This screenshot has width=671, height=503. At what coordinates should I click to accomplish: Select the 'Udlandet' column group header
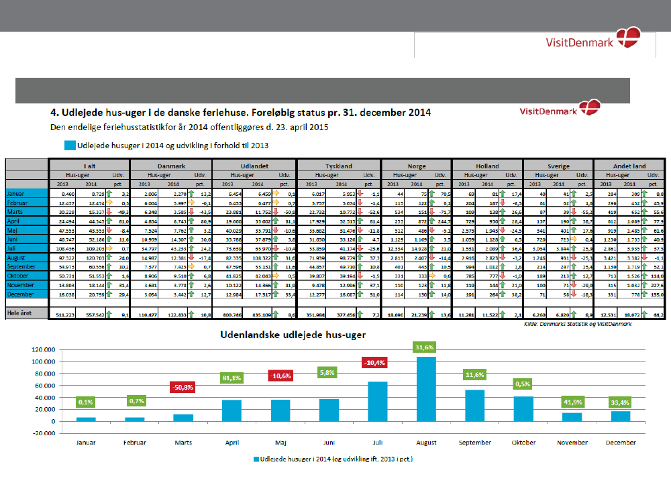[x=254, y=166]
